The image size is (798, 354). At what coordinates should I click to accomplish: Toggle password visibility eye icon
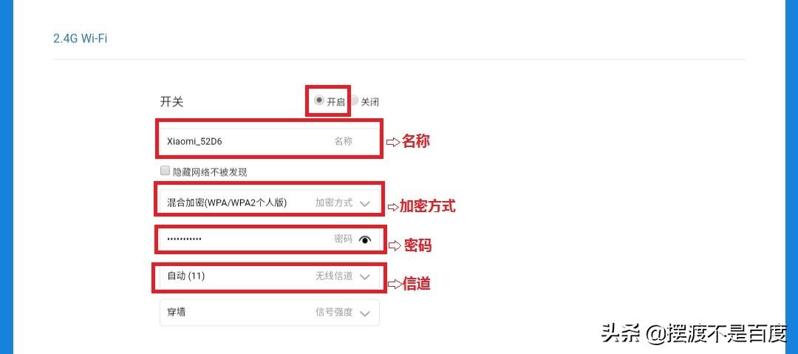(364, 239)
